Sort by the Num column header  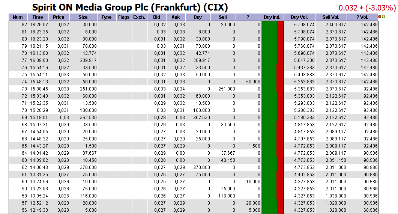tap(18, 17)
